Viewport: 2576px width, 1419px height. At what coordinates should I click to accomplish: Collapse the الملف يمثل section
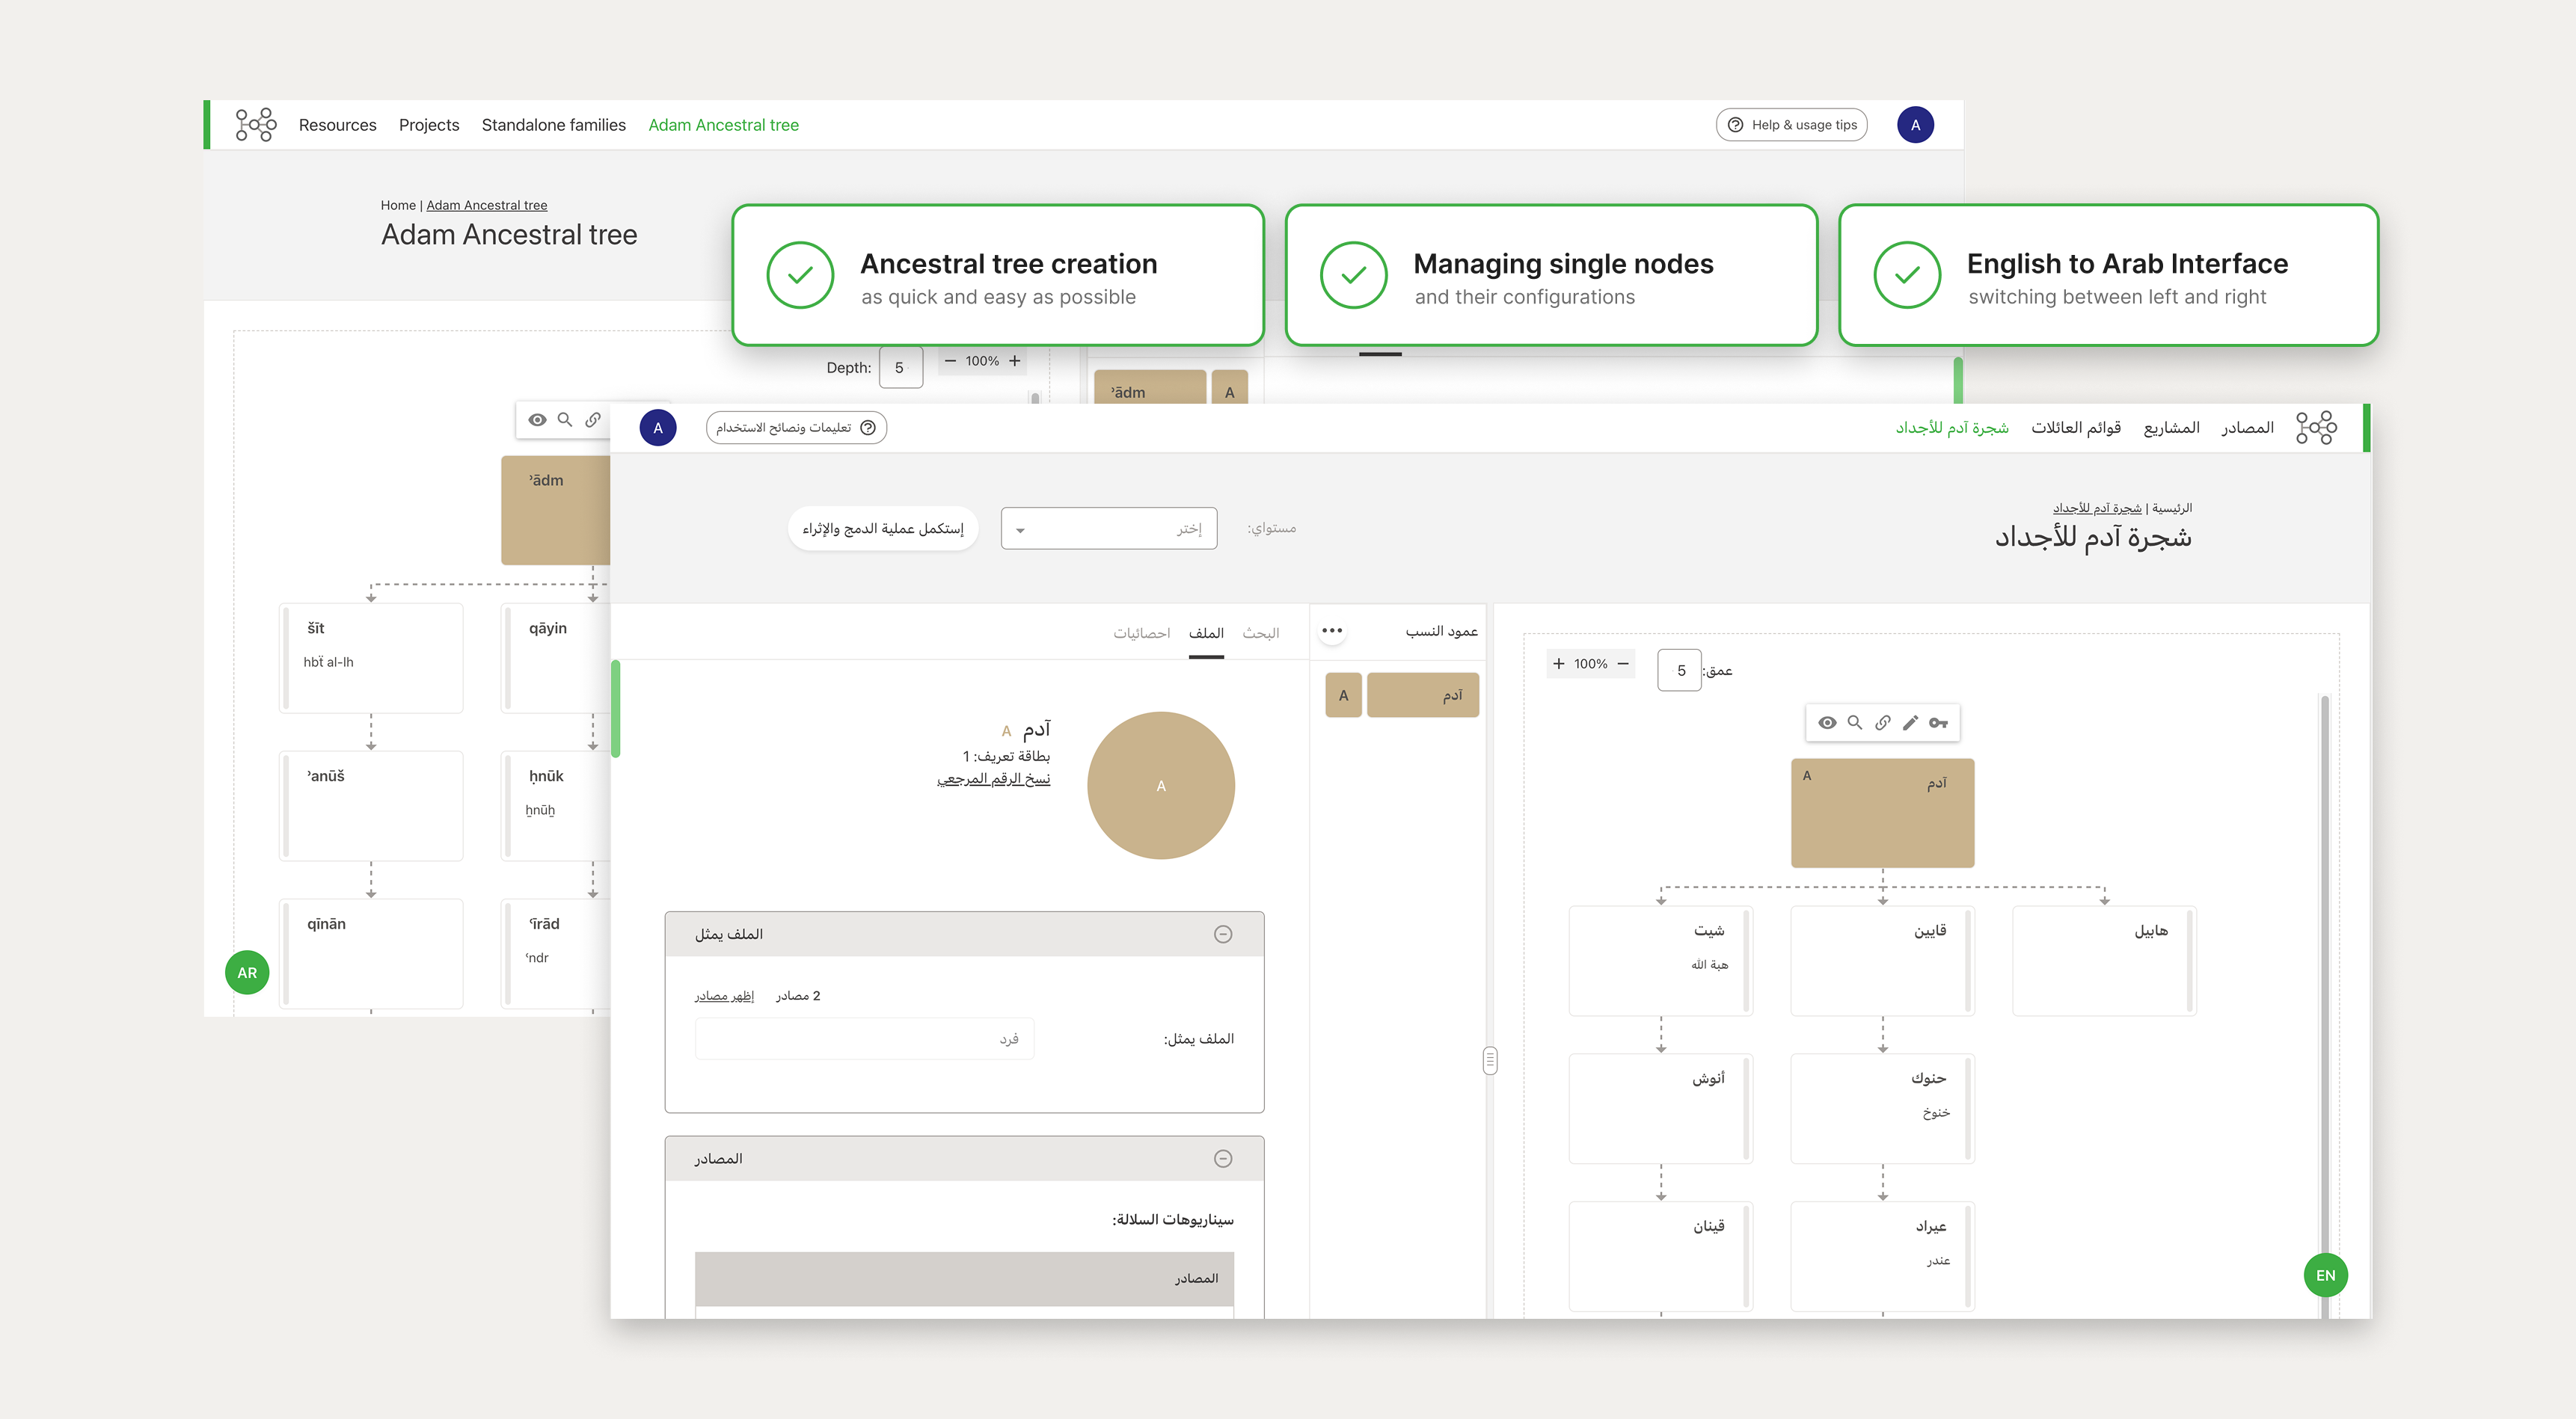tap(1222, 935)
